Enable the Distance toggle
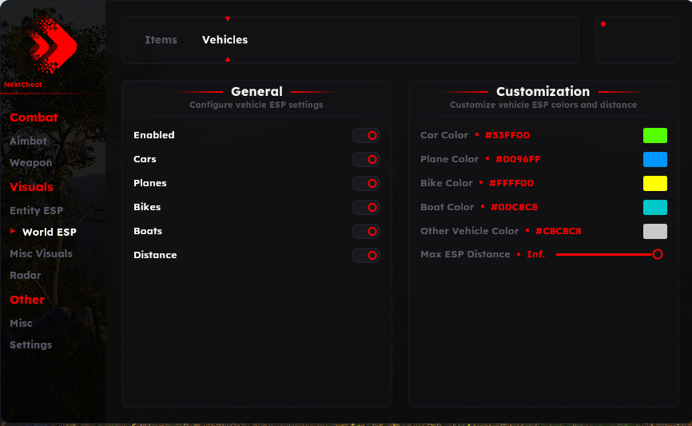Screen dimensions: 692x426 [366, 255]
